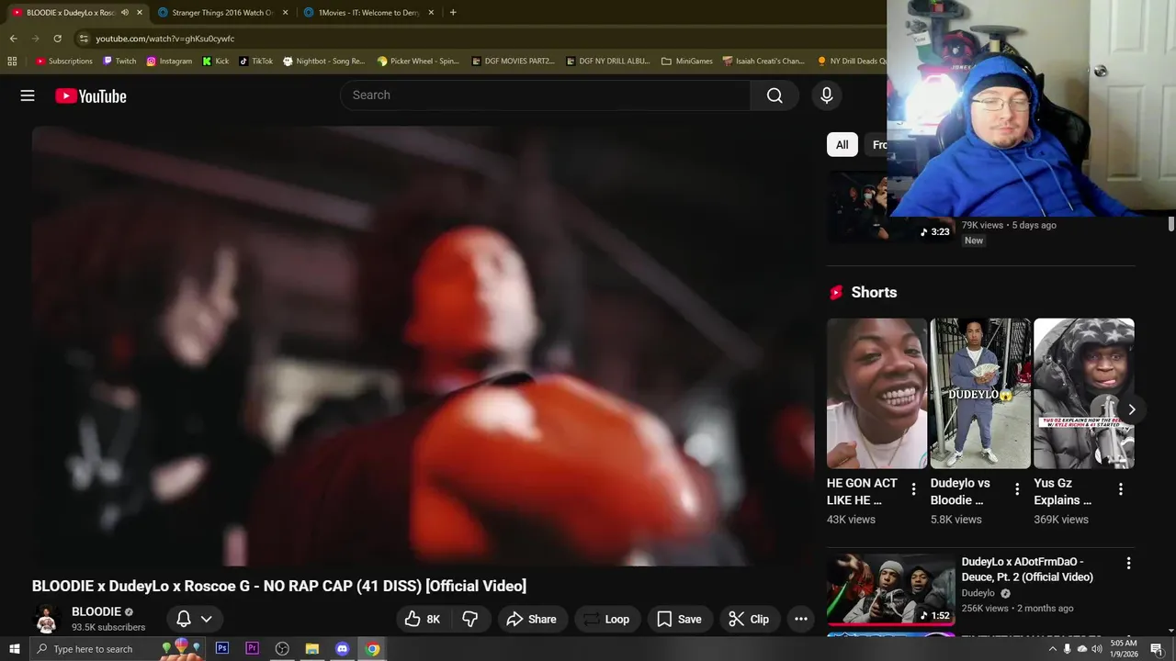Viewport: 1176px width, 661px height.
Task: Click the YouTube search magnifier button
Action: coord(775,95)
